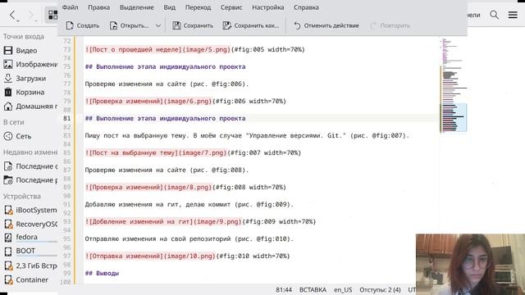Open en_US dictionary selector in status bar

point(343,289)
